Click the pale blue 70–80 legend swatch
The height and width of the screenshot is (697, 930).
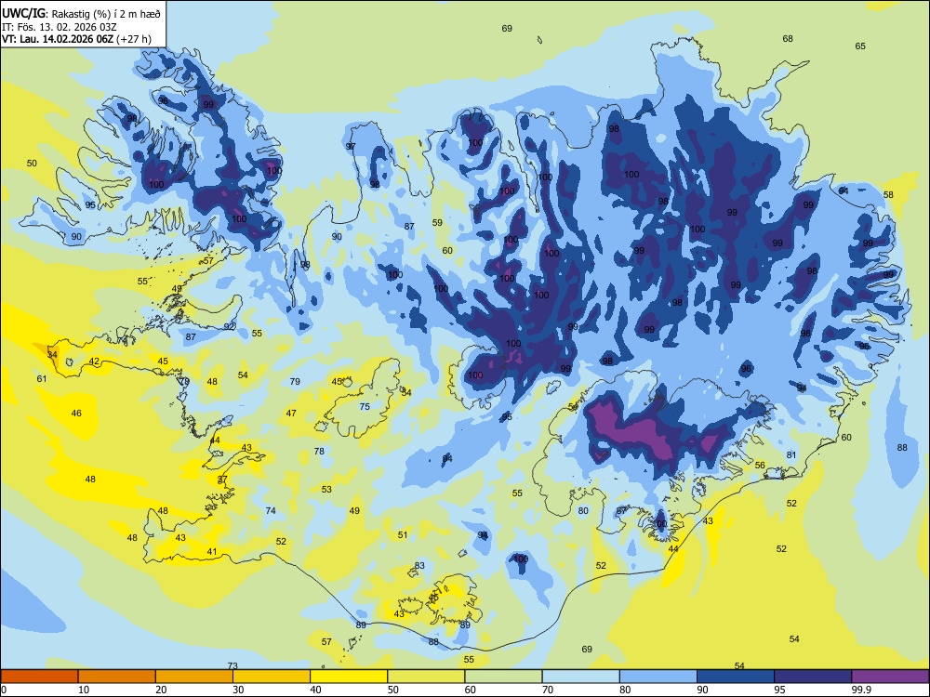coord(580,677)
